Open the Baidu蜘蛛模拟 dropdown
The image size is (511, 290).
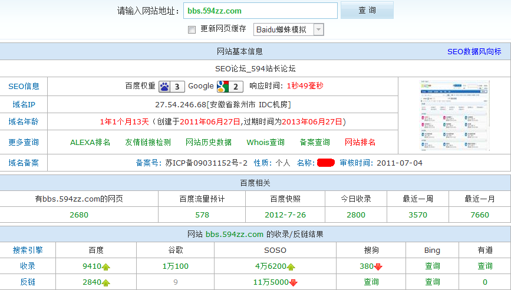(289, 29)
